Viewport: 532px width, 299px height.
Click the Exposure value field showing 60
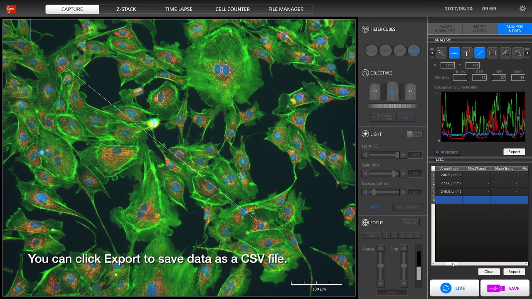(x=415, y=192)
